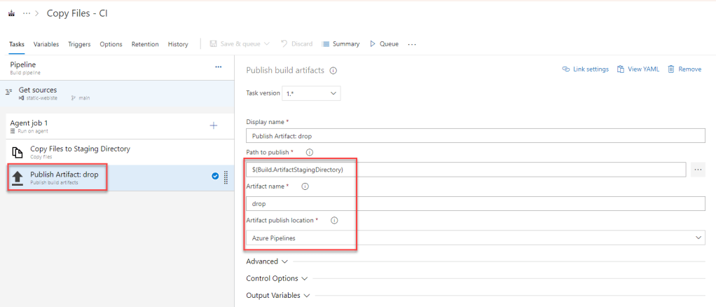Click the Get sources filter icon
Viewport: 716px width, 307px height.
point(8,91)
